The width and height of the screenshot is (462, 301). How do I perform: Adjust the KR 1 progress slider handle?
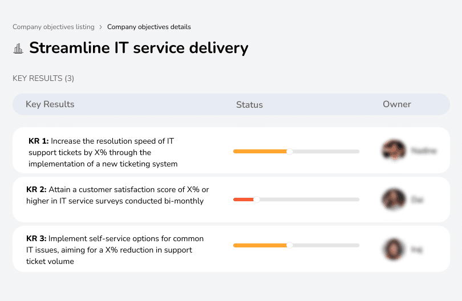click(x=290, y=152)
